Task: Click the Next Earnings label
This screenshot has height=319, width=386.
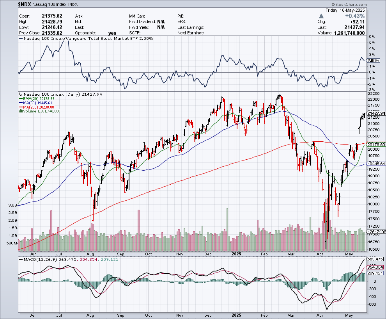Action: pos(191,33)
